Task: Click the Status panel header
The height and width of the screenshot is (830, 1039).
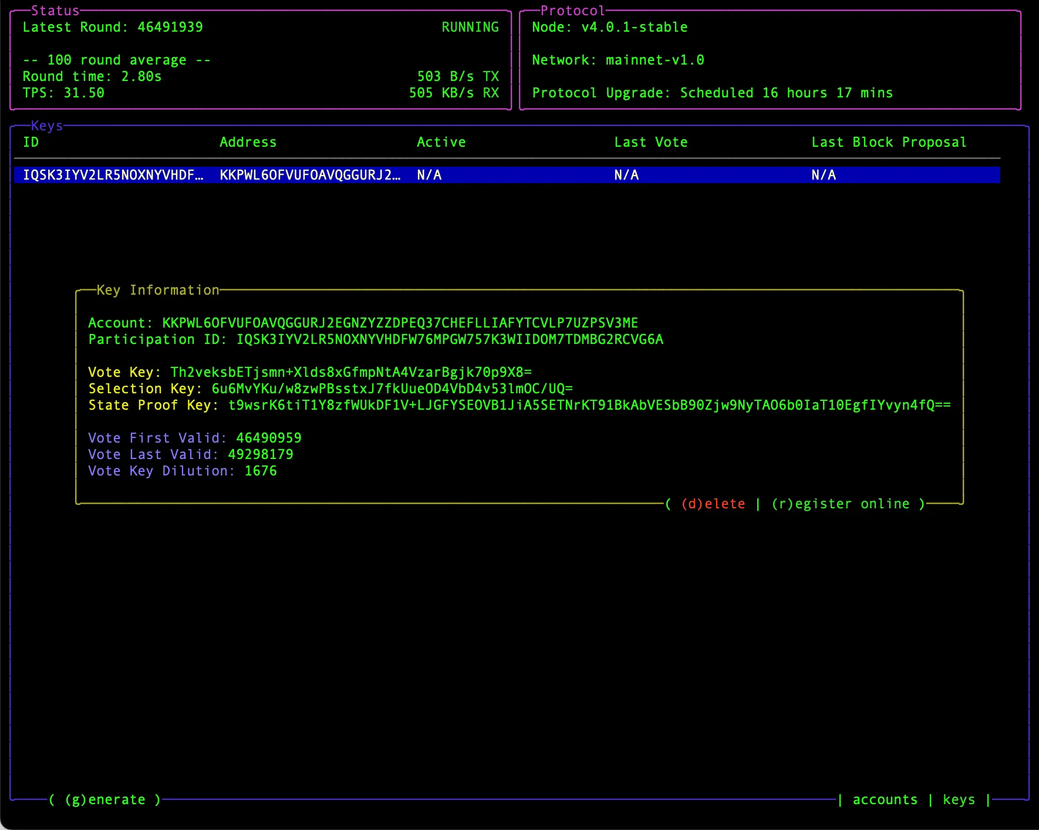Action: (x=56, y=10)
